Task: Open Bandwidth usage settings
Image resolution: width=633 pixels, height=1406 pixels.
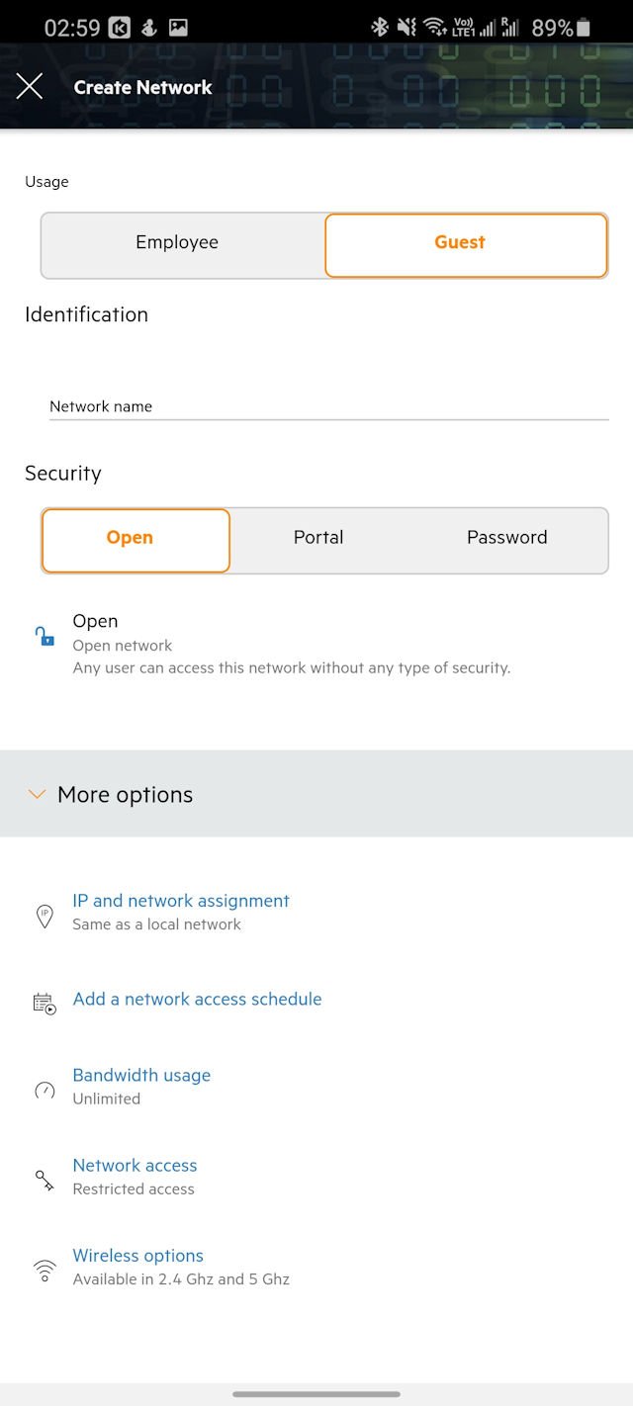Action: [x=141, y=1075]
